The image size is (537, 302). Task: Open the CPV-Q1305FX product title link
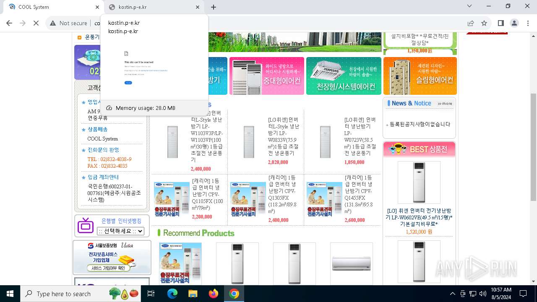(x=283, y=195)
